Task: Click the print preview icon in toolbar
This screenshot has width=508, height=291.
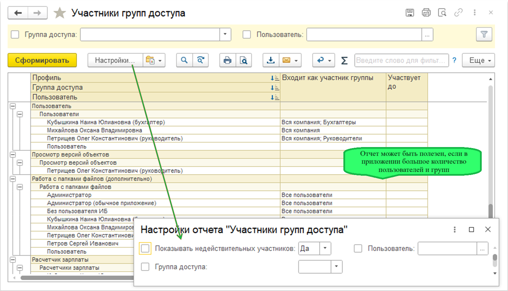Action: pyautogui.click(x=244, y=60)
